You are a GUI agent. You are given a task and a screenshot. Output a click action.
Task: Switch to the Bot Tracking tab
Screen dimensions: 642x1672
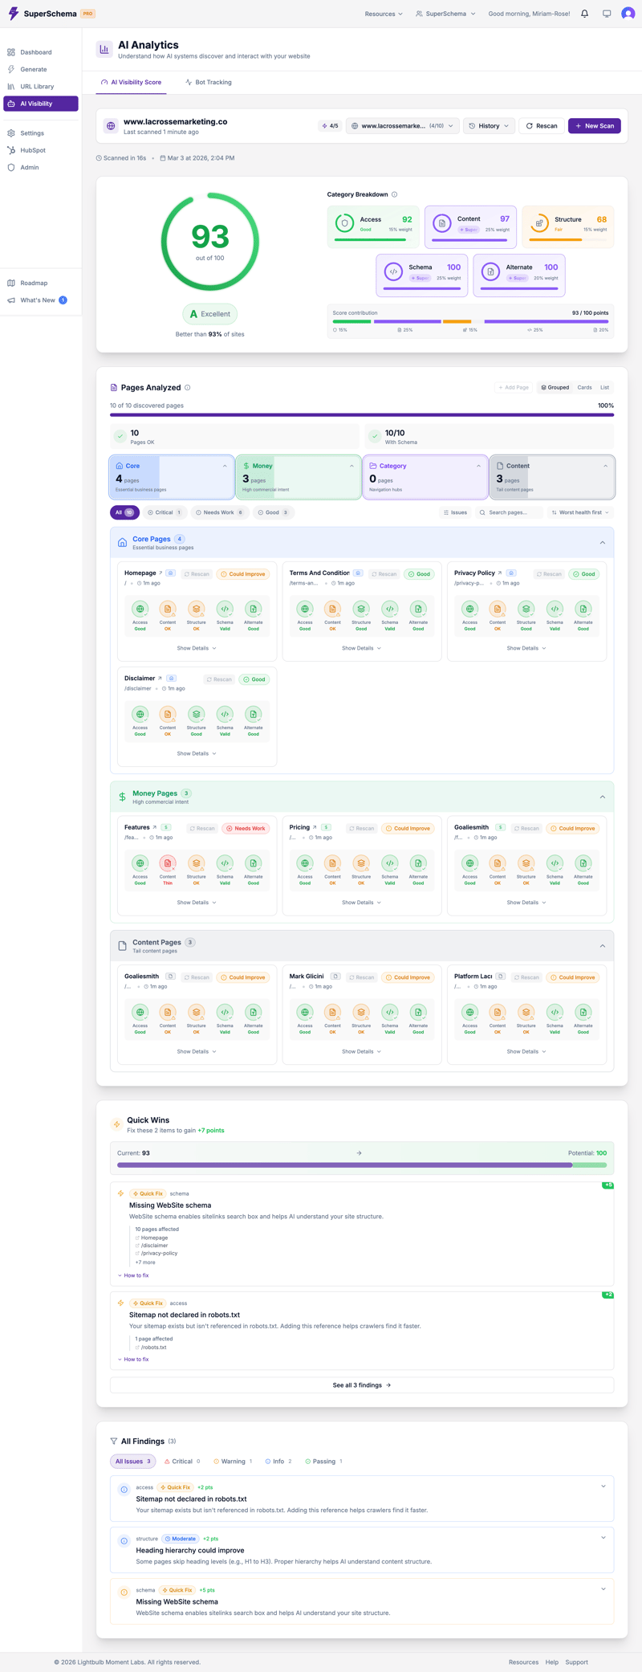coord(209,83)
